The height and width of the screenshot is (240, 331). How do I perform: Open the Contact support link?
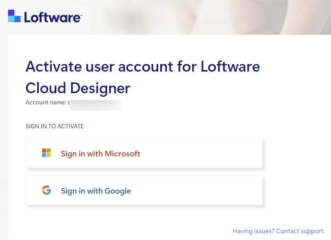(x=279, y=231)
